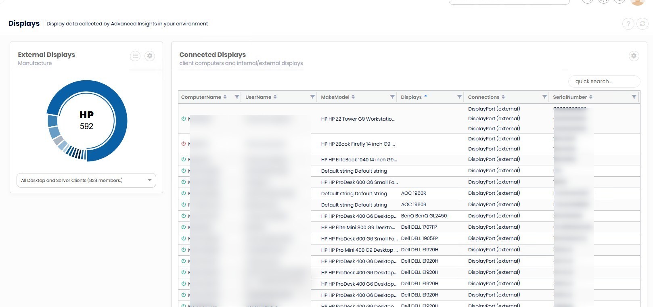Viewport: 653px width, 307px height.
Task: Click red power status icon for ZBook Firefly
Action: click(x=184, y=144)
